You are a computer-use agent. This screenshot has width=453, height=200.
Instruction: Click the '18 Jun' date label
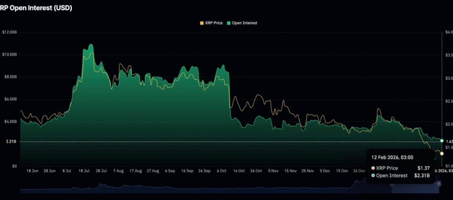33,171
